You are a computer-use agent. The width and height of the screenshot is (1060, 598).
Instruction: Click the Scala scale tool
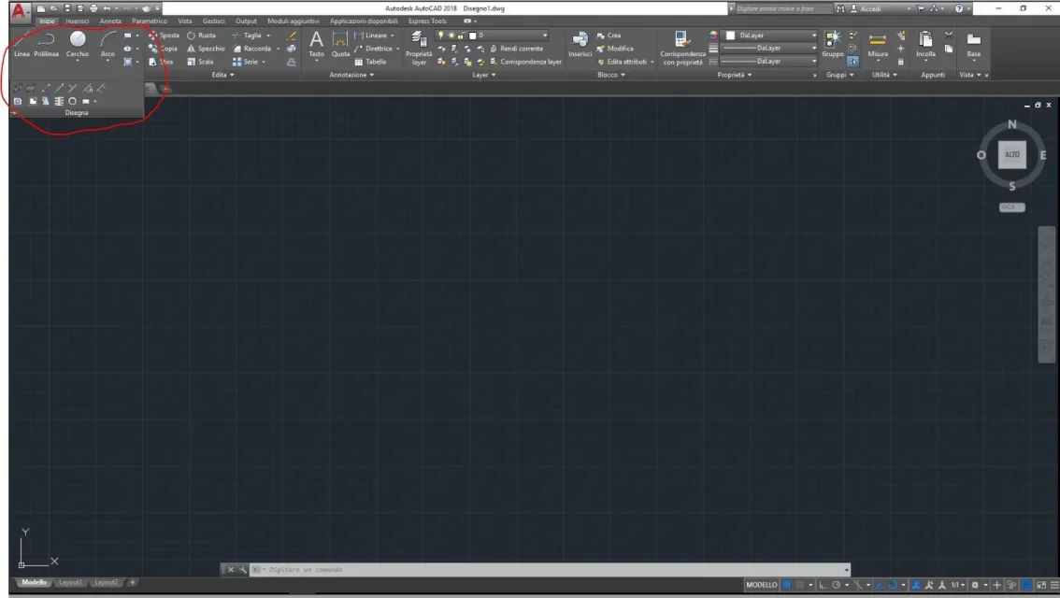click(200, 62)
